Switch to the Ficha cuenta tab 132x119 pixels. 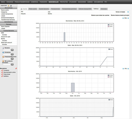tap(33, 9)
